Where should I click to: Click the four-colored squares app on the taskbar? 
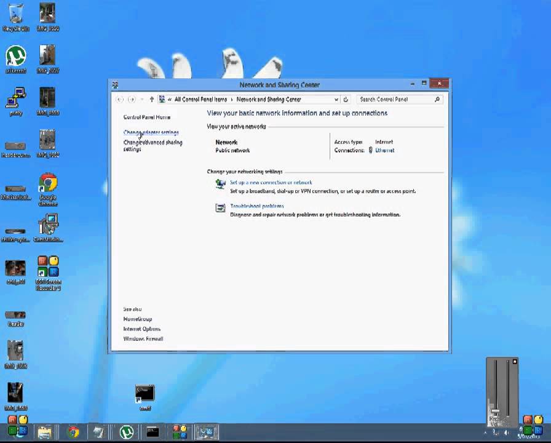click(x=180, y=432)
